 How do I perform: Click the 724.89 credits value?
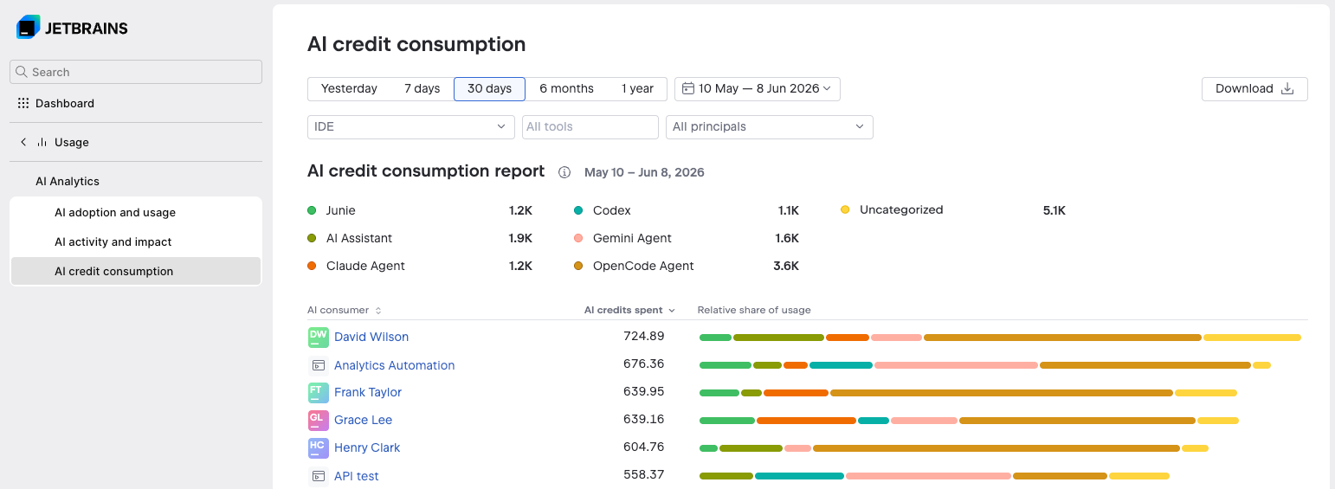point(644,337)
